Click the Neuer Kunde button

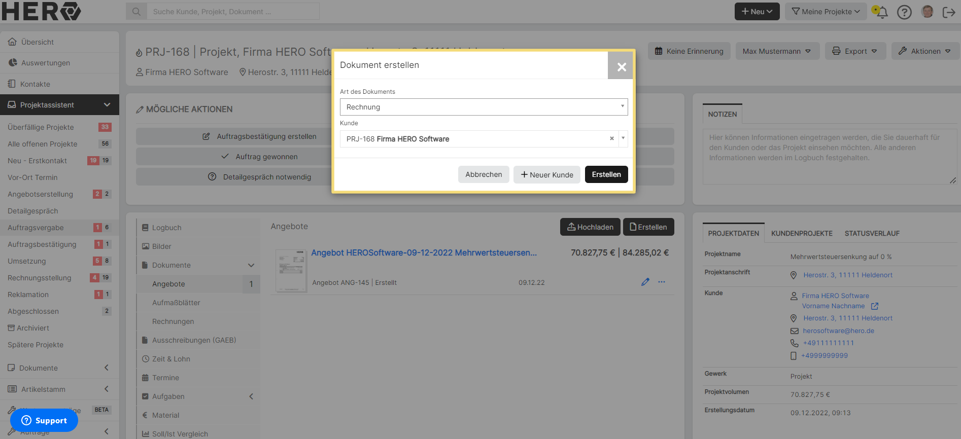(547, 174)
